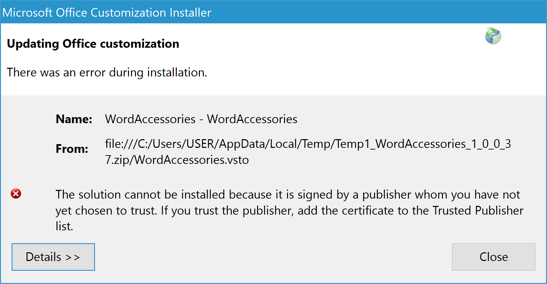This screenshot has width=547, height=284.
Task: Click the bold 'Name:' label
Action: (74, 119)
